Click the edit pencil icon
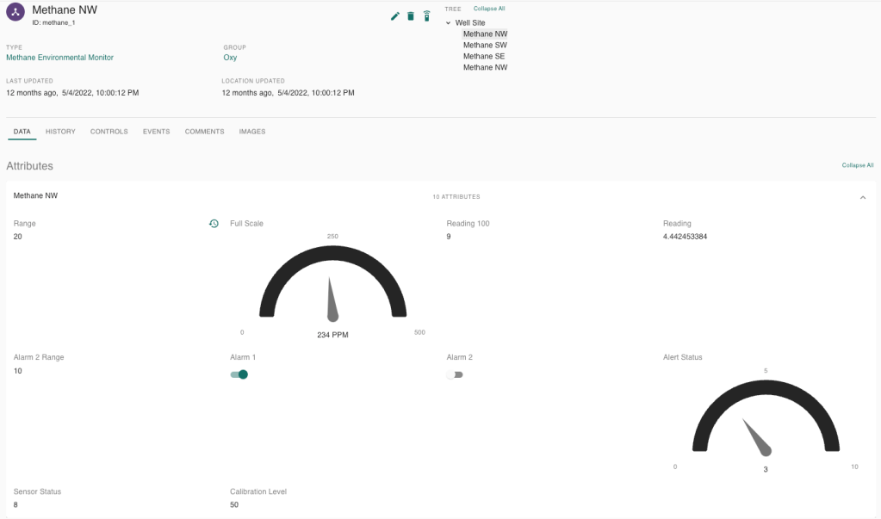The image size is (881, 519). click(x=395, y=16)
